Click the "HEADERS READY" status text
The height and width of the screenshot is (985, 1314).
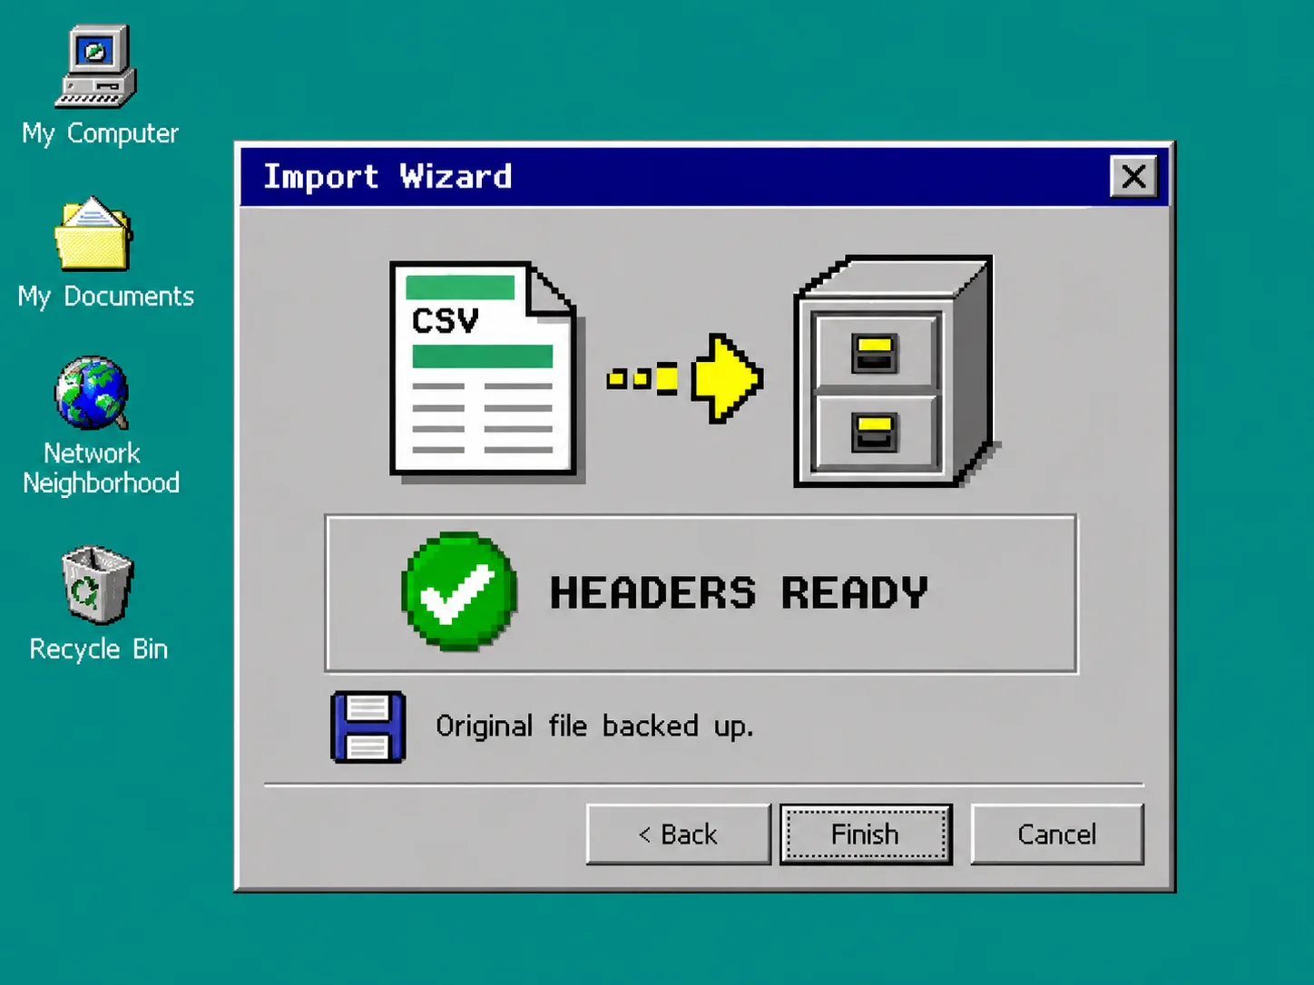pos(739,593)
